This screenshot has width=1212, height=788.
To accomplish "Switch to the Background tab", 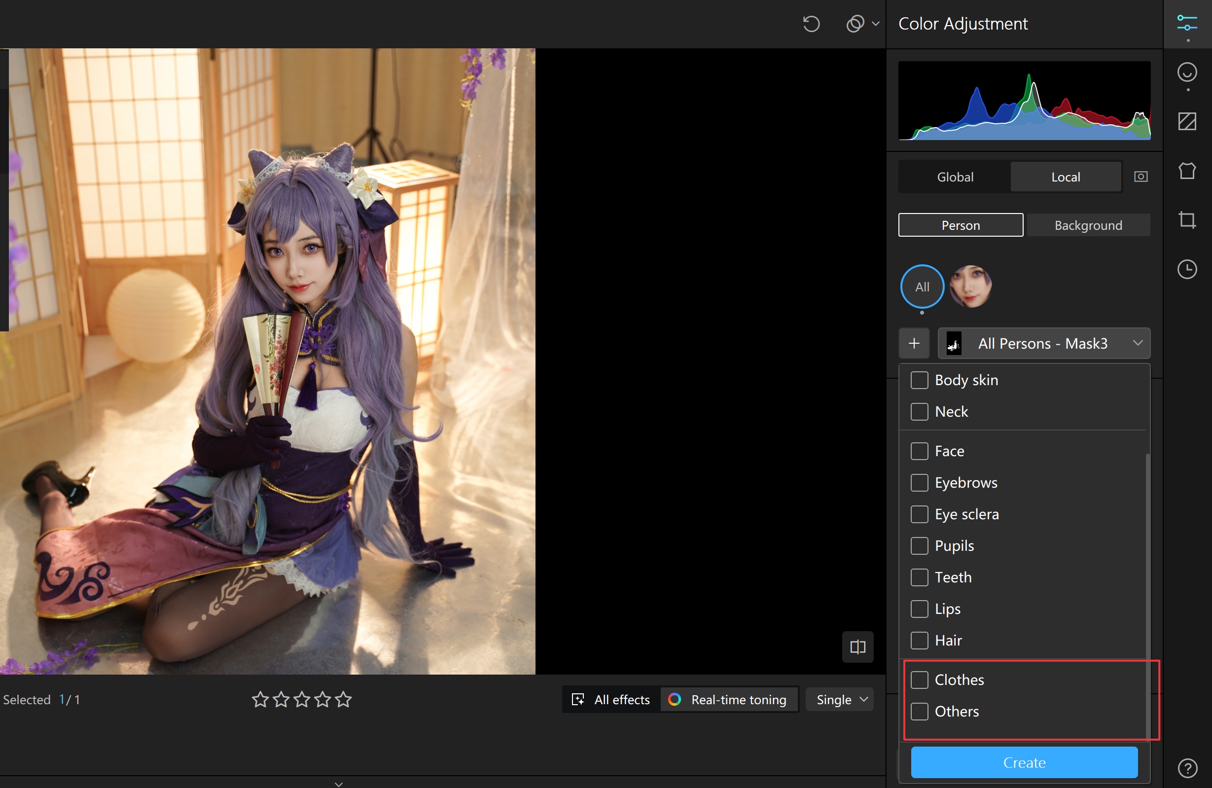I will 1088,225.
